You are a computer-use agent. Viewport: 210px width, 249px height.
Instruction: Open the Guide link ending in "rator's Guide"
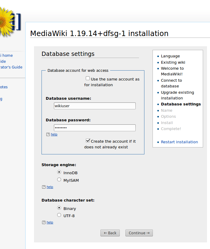coord(11,67)
